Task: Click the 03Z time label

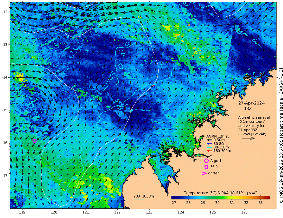Action: pyautogui.click(x=247, y=109)
